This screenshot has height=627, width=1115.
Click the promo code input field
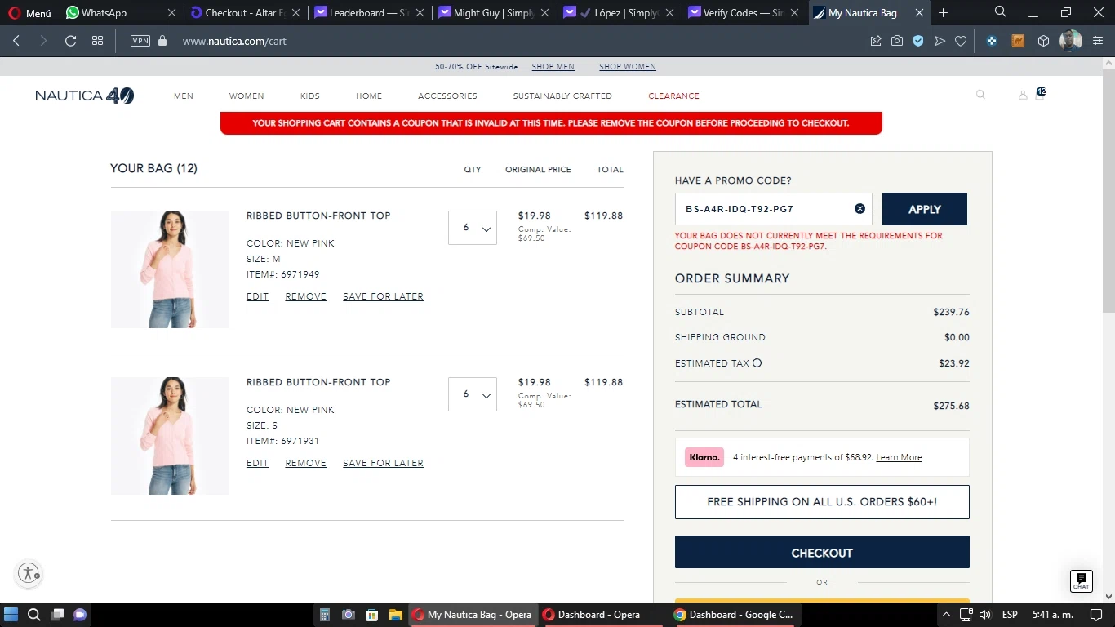point(773,209)
